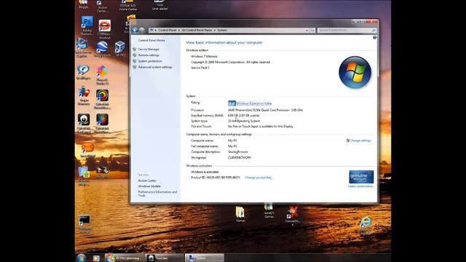Open help with the question mark icon
Screen dimensions: 466x262
(374, 37)
